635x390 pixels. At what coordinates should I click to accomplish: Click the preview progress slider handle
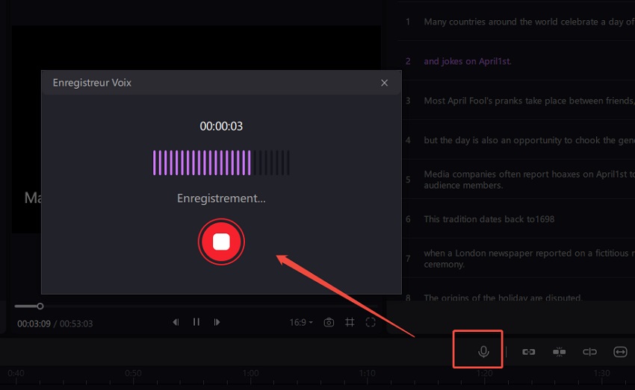point(40,306)
